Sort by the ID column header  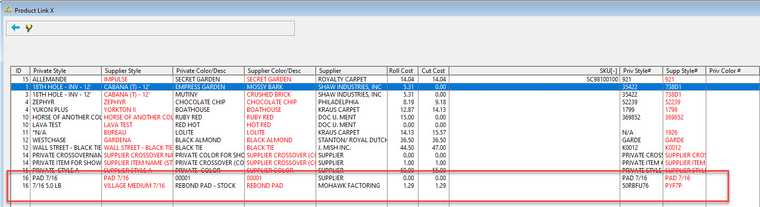click(21, 71)
